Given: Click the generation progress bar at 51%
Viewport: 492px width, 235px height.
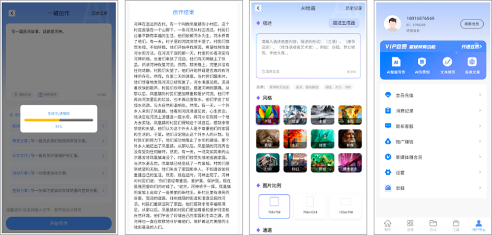Looking at the screenshot, I should tap(59, 120).
